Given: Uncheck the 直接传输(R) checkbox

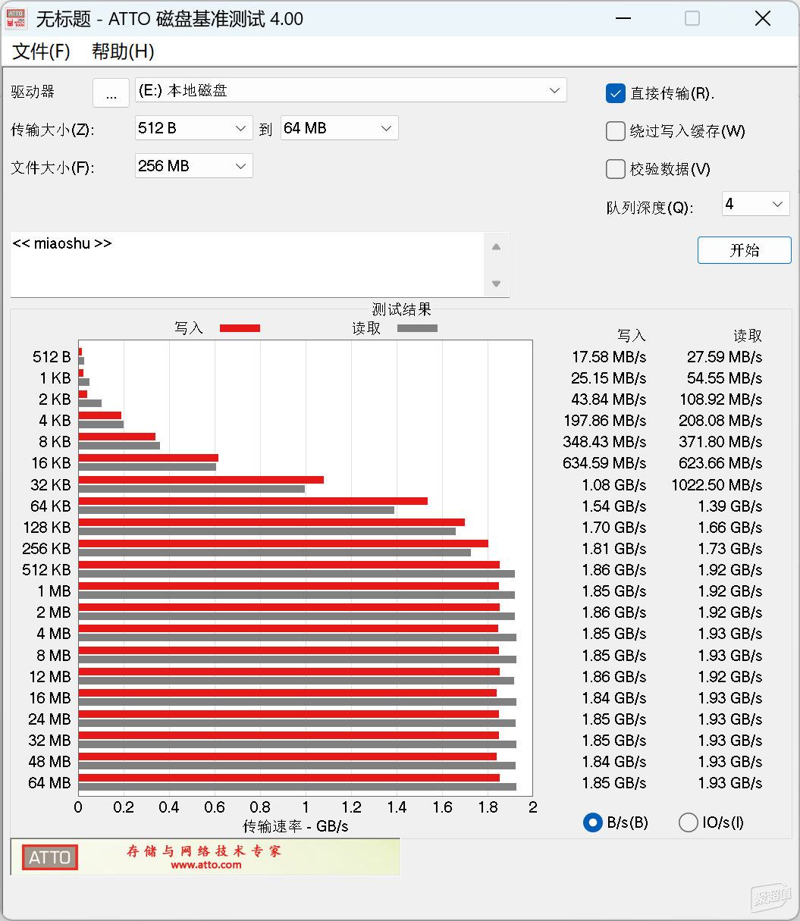Looking at the screenshot, I should coord(615,93).
